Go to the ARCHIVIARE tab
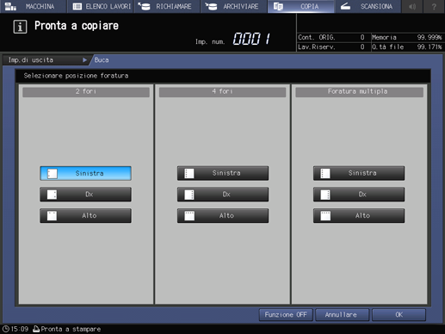 [x=234, y=6]
